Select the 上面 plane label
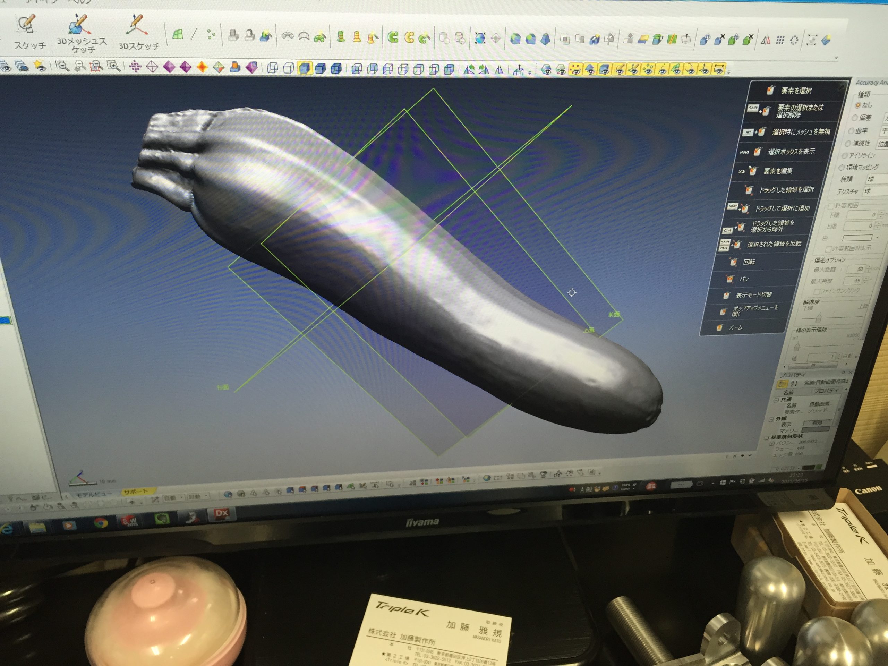This screenshot has height=666, width=888. click(589, 330)
